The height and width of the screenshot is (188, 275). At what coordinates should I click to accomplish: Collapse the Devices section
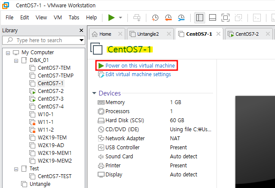94,93
